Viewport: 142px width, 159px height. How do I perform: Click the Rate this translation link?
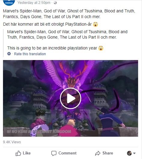pos(30,54)
